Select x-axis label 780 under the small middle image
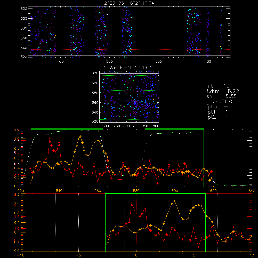 pos(117,126)
